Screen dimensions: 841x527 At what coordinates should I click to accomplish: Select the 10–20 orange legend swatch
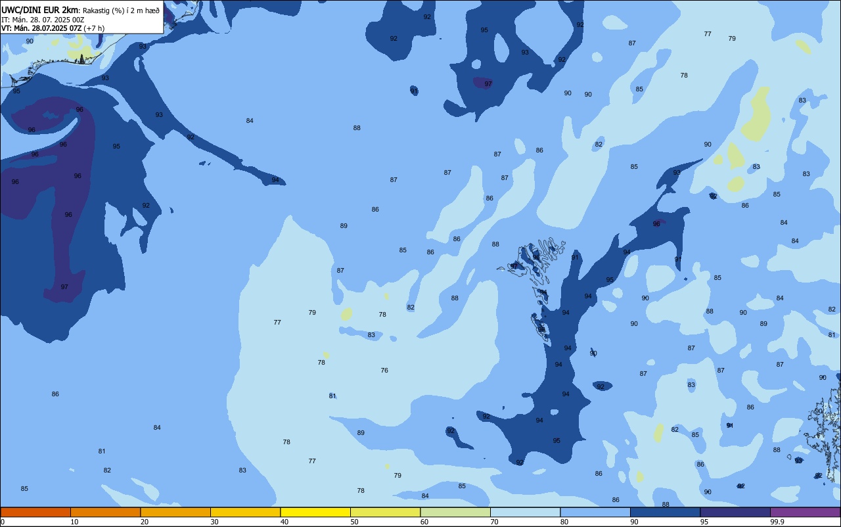(105, 512)
